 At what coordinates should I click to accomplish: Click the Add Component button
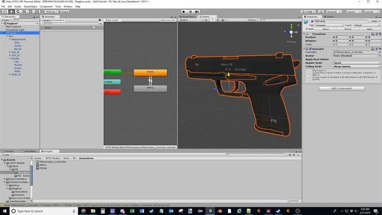341,88
